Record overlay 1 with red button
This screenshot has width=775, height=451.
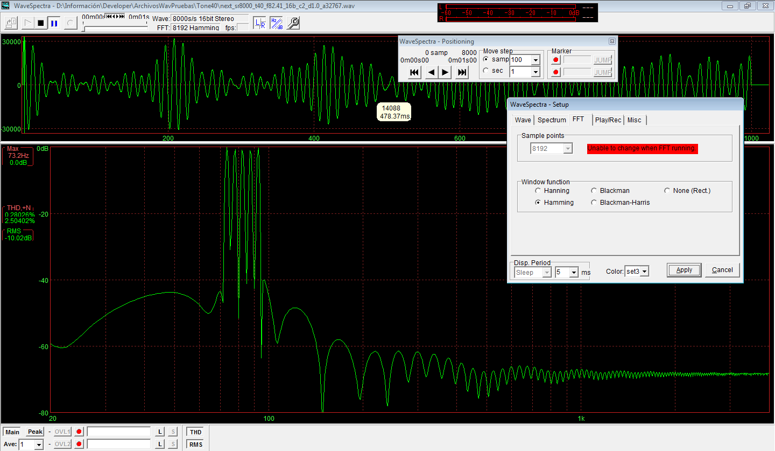click(80, 432)
